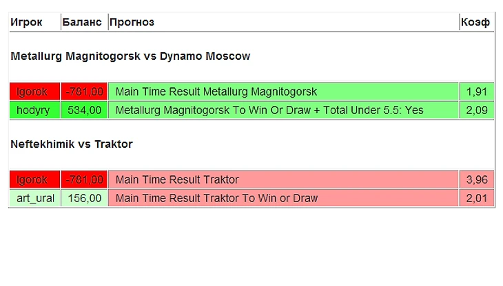This screenshot has width=503, height=286.
Task: Select Main Time Result Metallurg Magnitogorsk prediction
Action: 216,91
